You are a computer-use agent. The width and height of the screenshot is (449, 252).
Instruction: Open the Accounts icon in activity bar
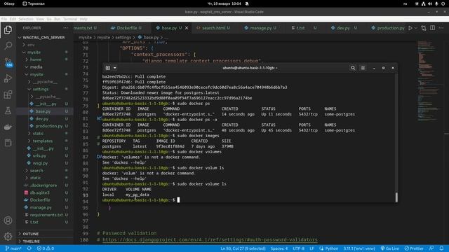(x=8, y=220)
